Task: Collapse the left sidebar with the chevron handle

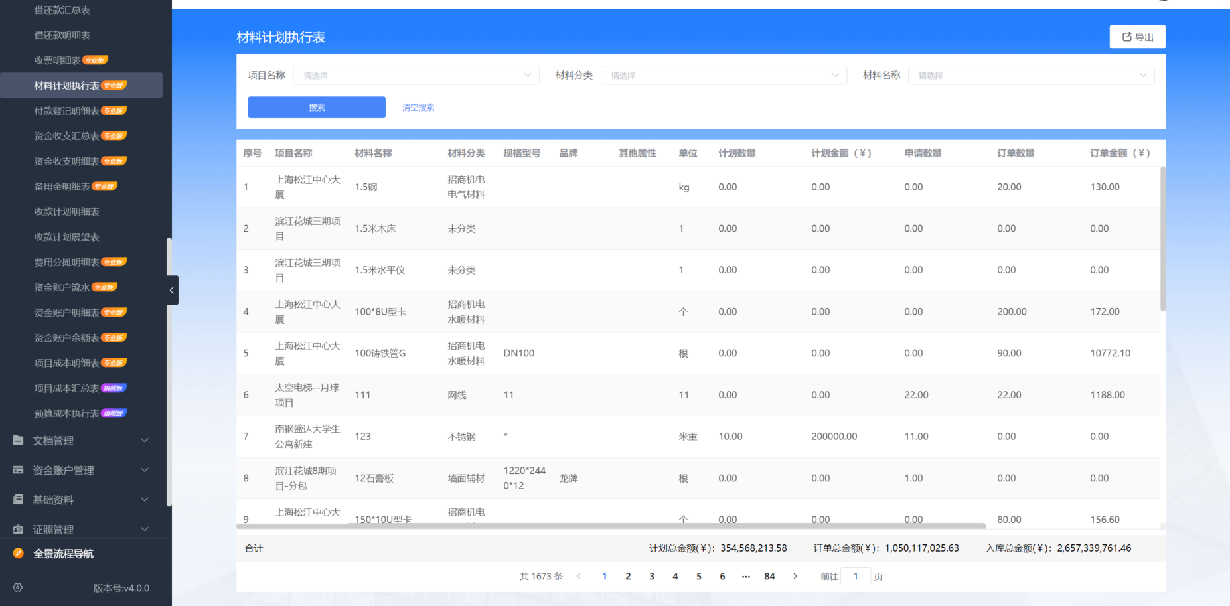Action: 171,290
